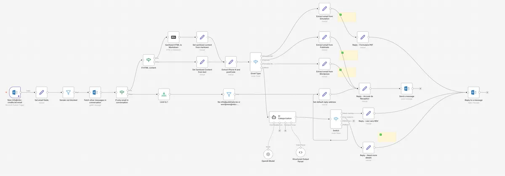Open Extract Phone # and postCode node

(231, 62)
